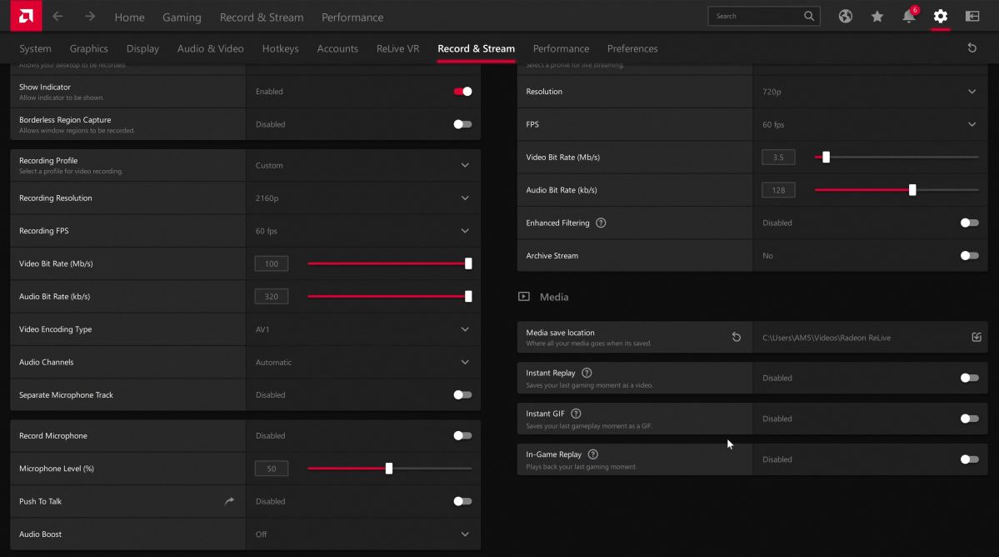Expand the Audio Boost dropdown
This screenshot has height=557, width=999.
pyautogui.click(x=465, y=534)
